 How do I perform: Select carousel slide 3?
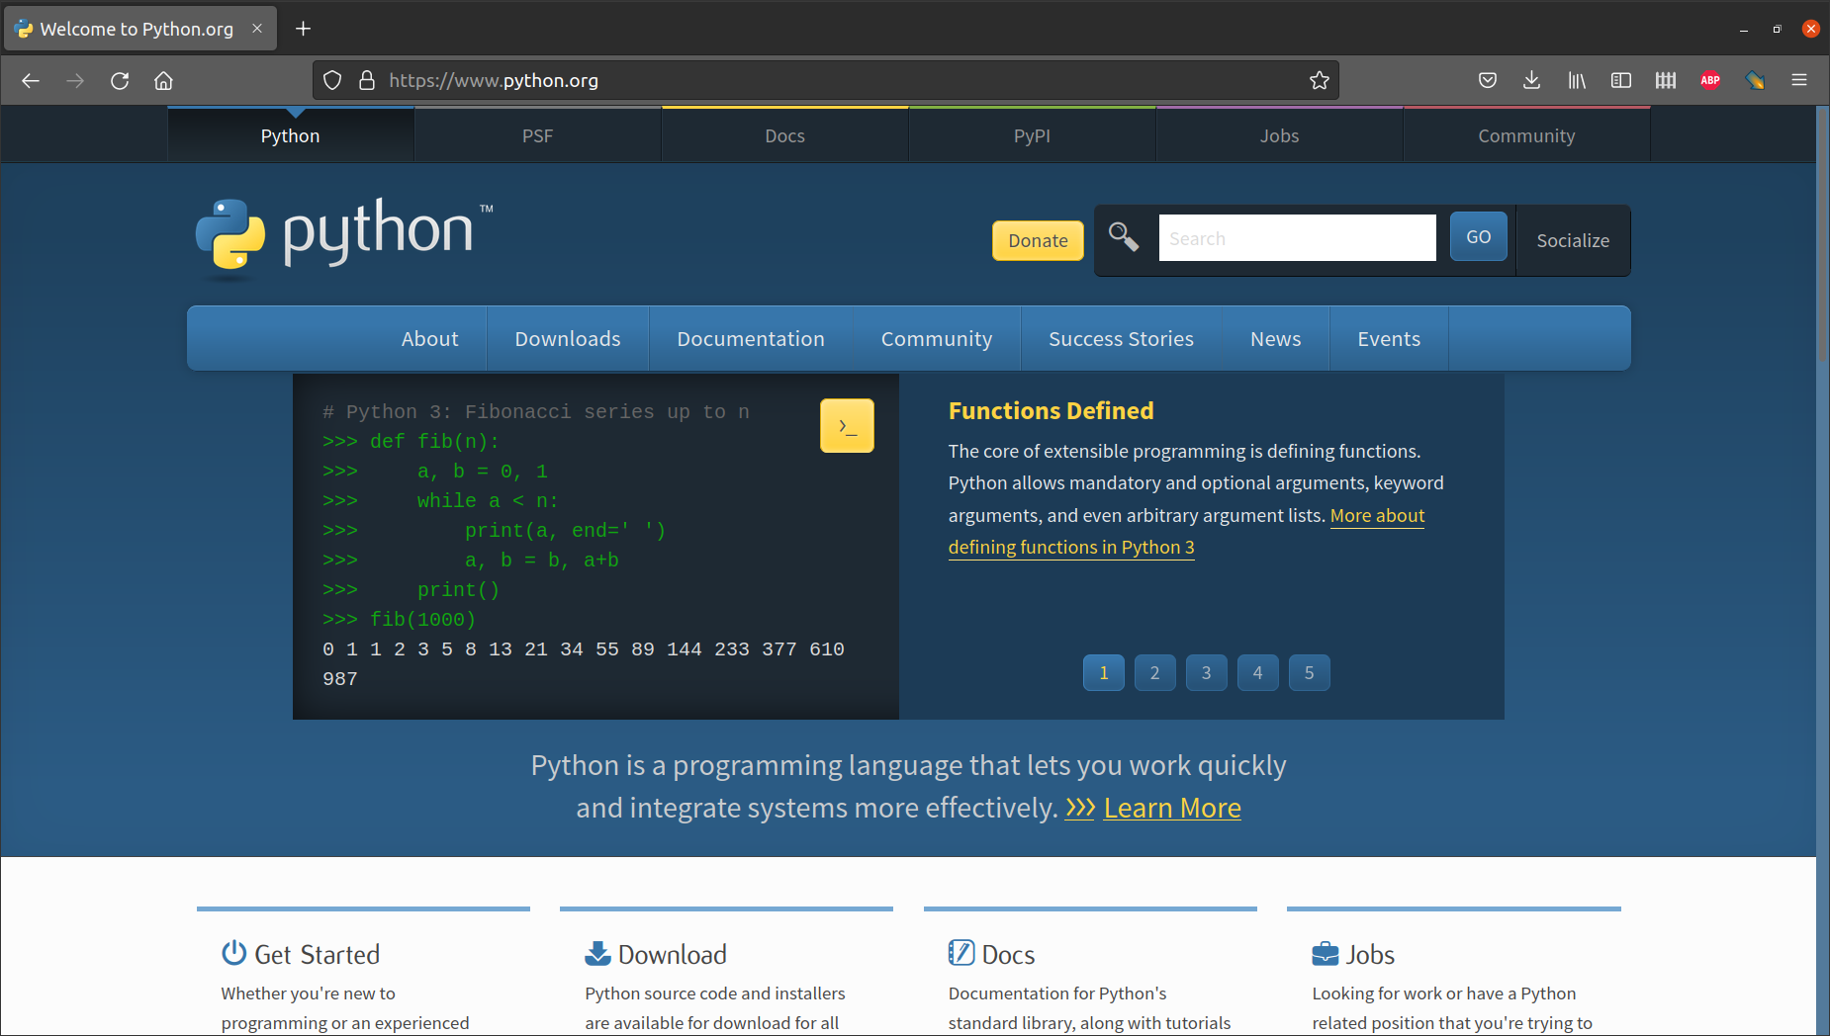click(1206, 672)
